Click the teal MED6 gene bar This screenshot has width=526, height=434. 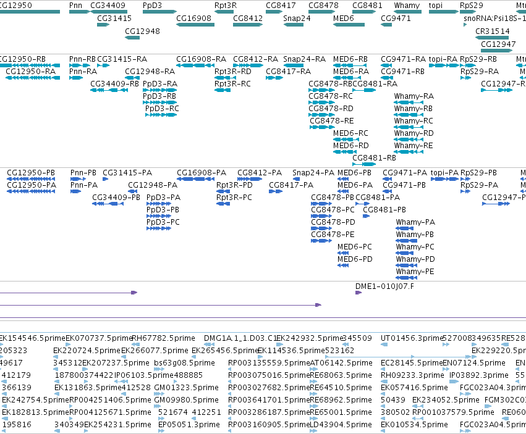point(349,25)
